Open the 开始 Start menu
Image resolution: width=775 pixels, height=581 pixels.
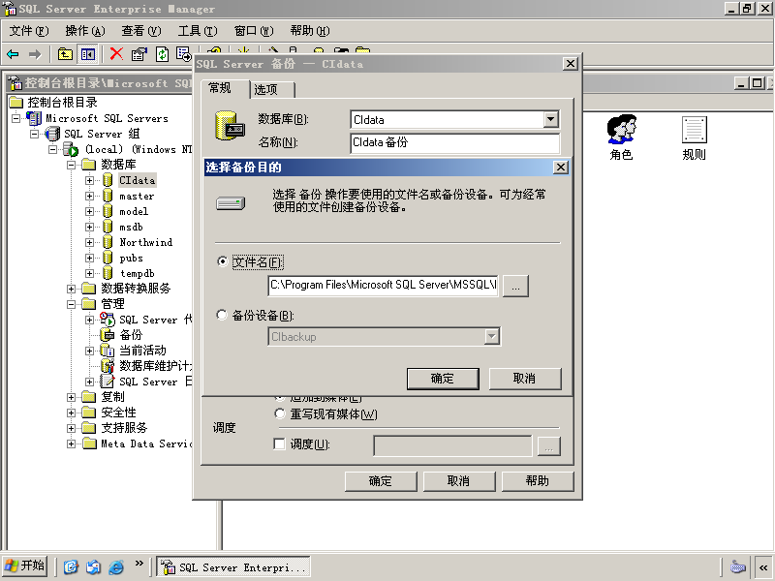pyautogui.click(x=25, y=566)
